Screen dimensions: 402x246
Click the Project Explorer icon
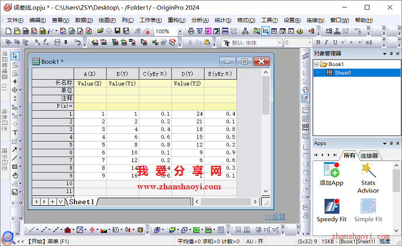257,31
